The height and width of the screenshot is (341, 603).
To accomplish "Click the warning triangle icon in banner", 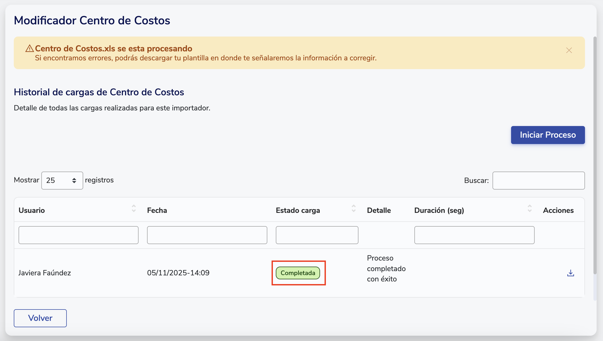I will click(x=29, y=48).
